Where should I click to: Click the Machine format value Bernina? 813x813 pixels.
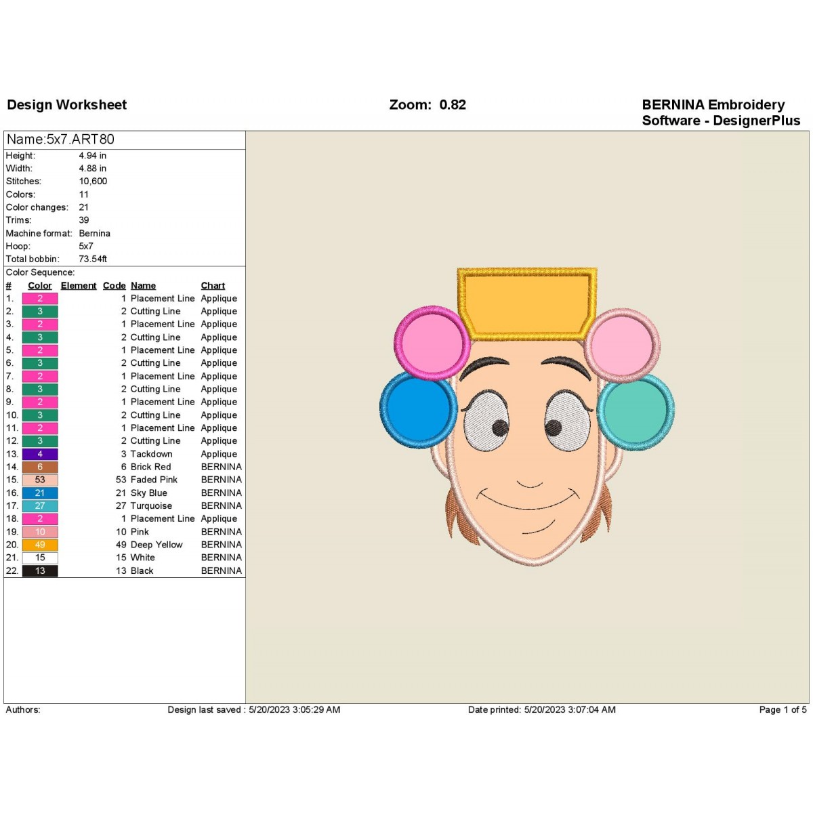click(x=94, y=234)
